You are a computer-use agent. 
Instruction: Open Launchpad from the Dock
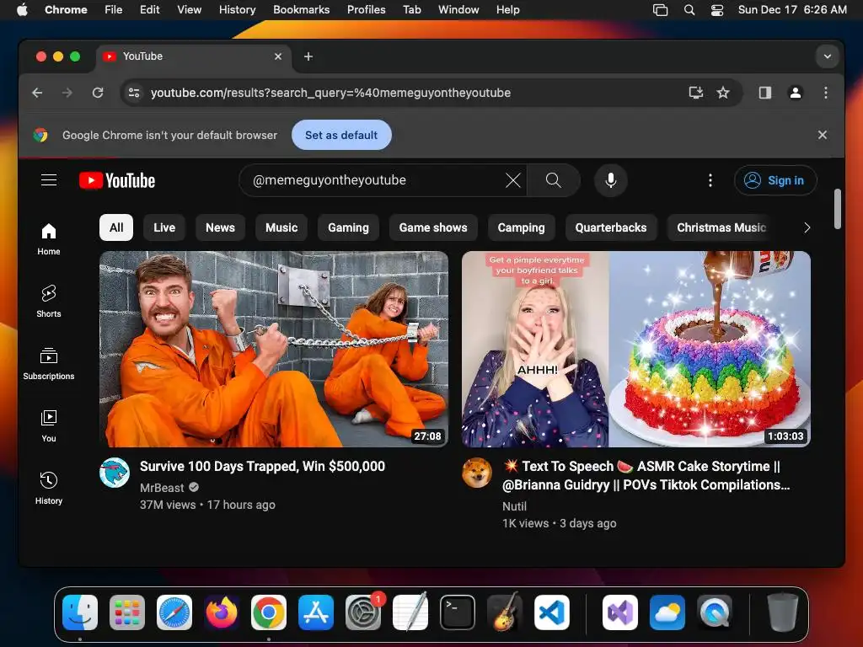pos(127,612)
